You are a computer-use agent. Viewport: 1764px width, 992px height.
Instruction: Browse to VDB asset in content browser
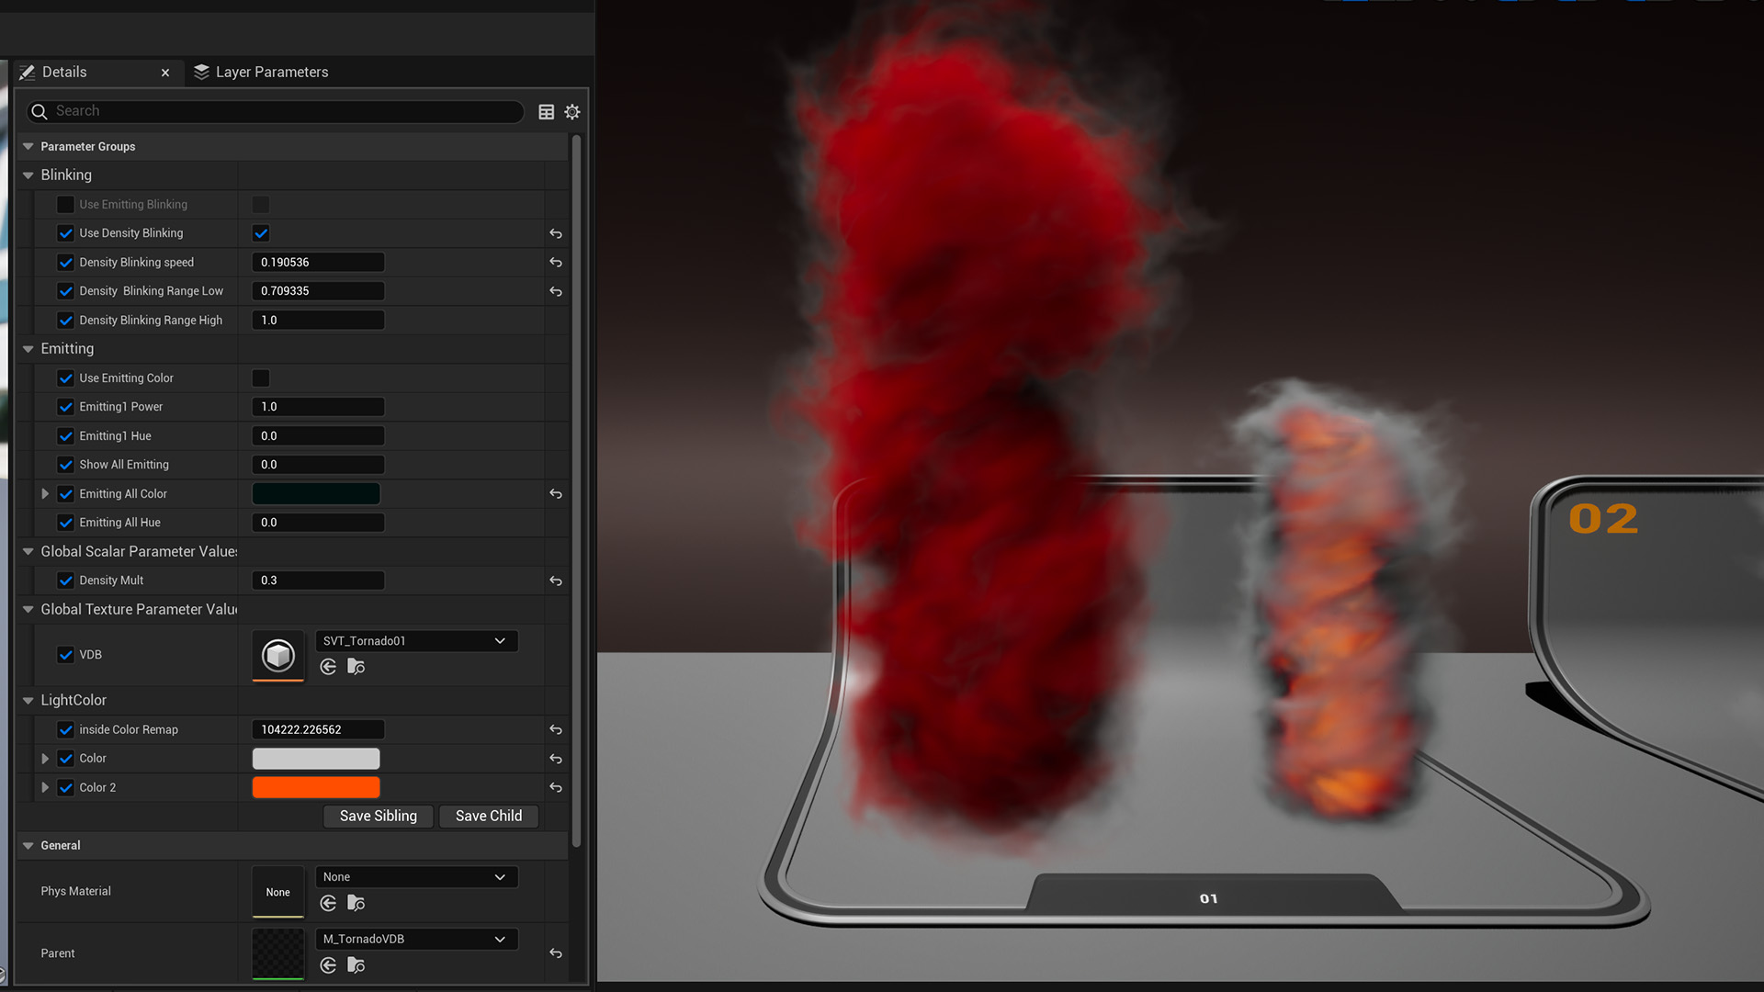click(356, 667)
